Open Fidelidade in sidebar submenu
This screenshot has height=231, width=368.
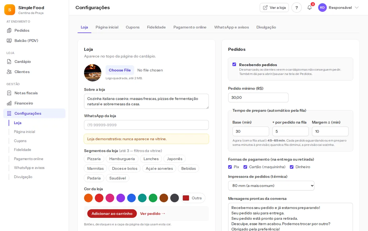pyautogui.click(x=23, y=150)
